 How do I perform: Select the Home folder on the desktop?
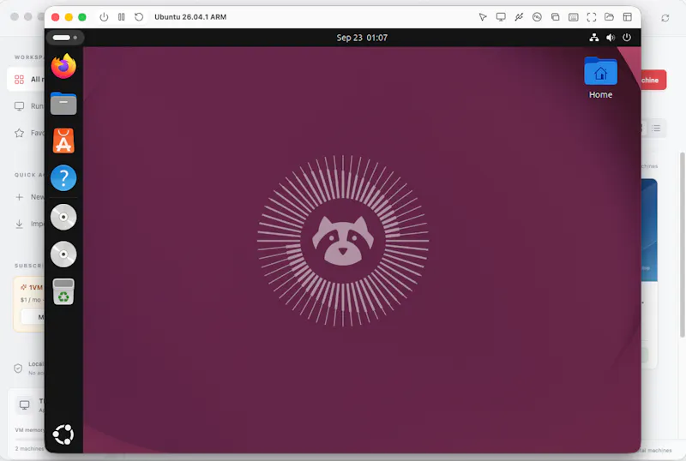click(x=600, y=78)
